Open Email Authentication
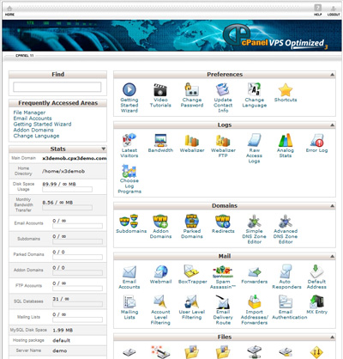Image resolution: width=343 pixels, height=359 pixels. point(286,302)
